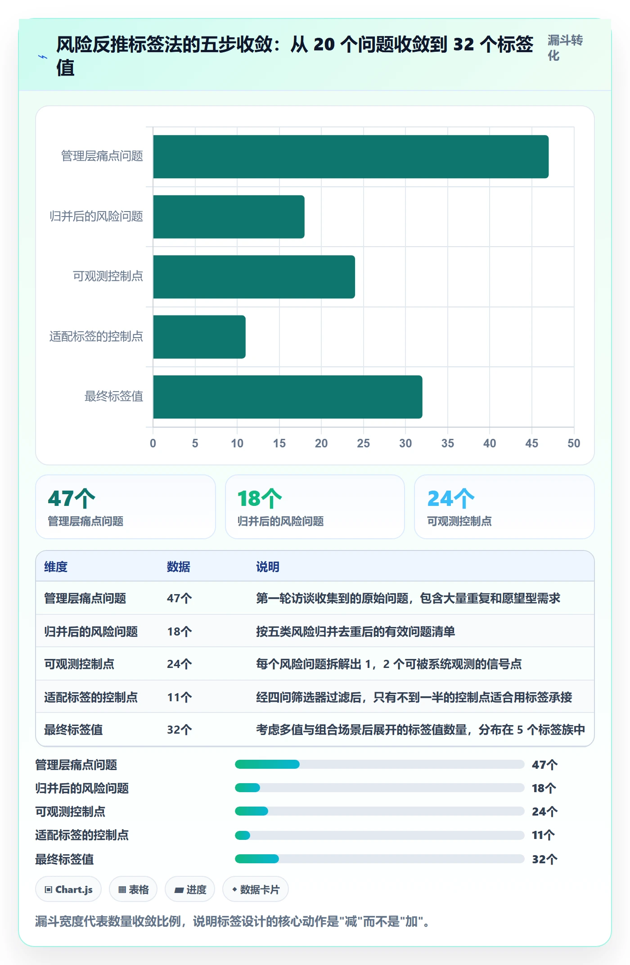Click the 维度 column header
This screenshot has width=630, height=965.
[56, 567]
